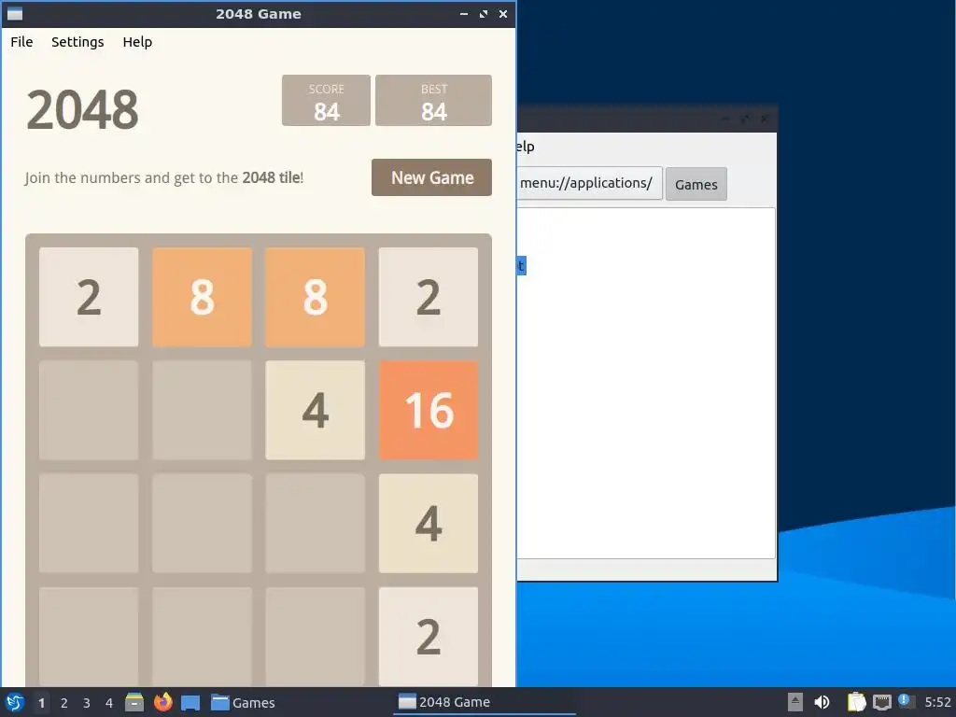The height and width of the screenshot is (717, 956).
Task: Click the 2048 Game window menu icon
Action: pos(15,14)
